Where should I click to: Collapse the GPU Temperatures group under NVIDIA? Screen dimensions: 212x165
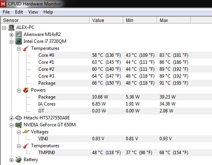pos(19,146)
